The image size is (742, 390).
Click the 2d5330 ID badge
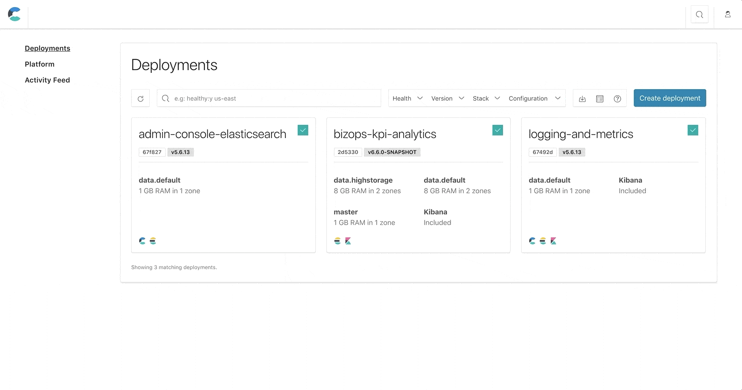[348, 152]
